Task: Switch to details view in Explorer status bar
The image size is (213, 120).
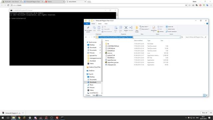Action: (204, 95)
